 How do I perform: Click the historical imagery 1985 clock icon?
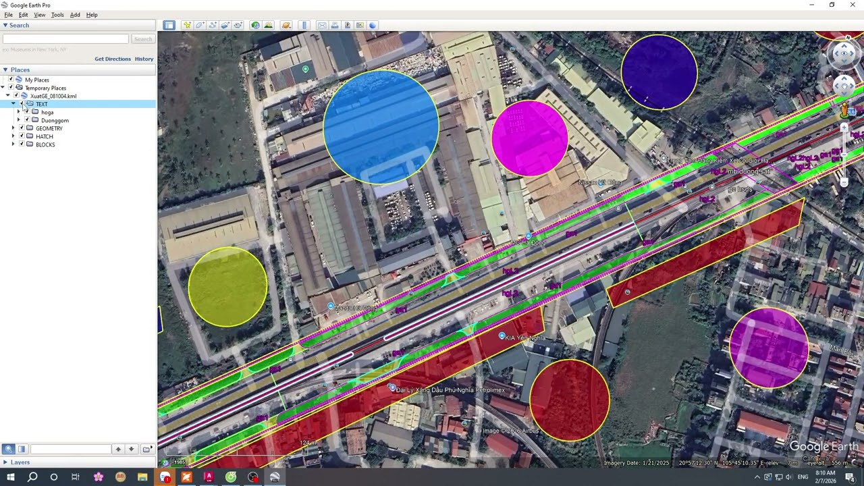tap(165, 462)
